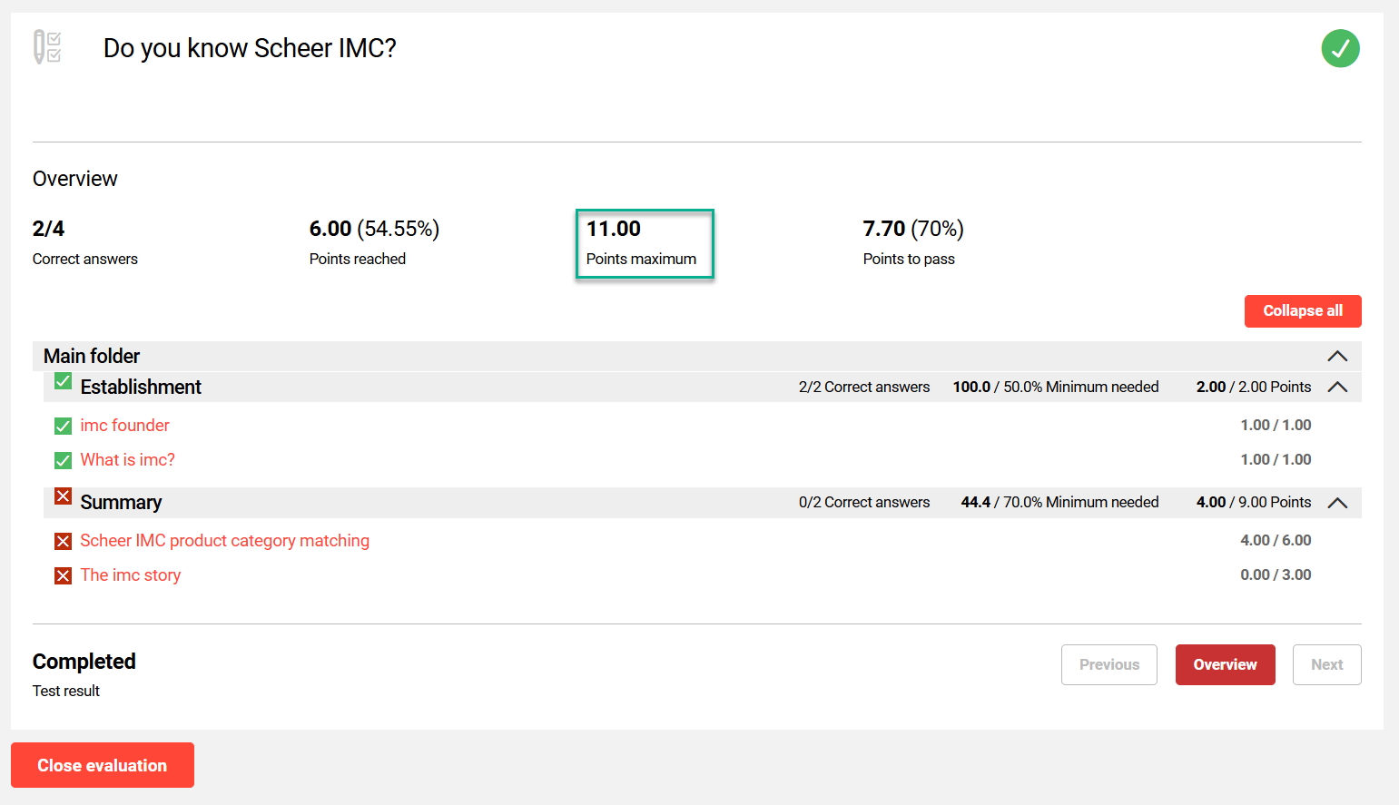Click the Do you know Scheer IMC? title

click(250, 48)
